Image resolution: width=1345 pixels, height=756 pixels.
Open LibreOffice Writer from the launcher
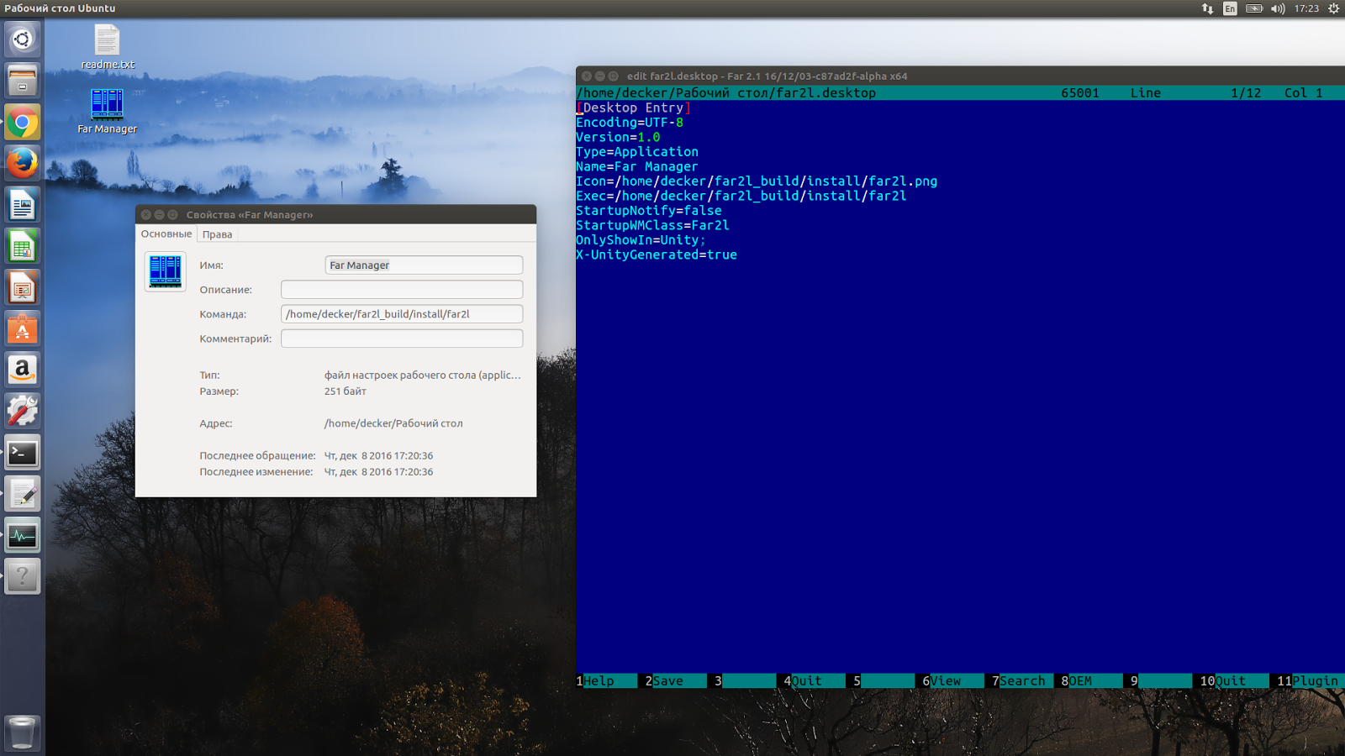pos(23,205)
